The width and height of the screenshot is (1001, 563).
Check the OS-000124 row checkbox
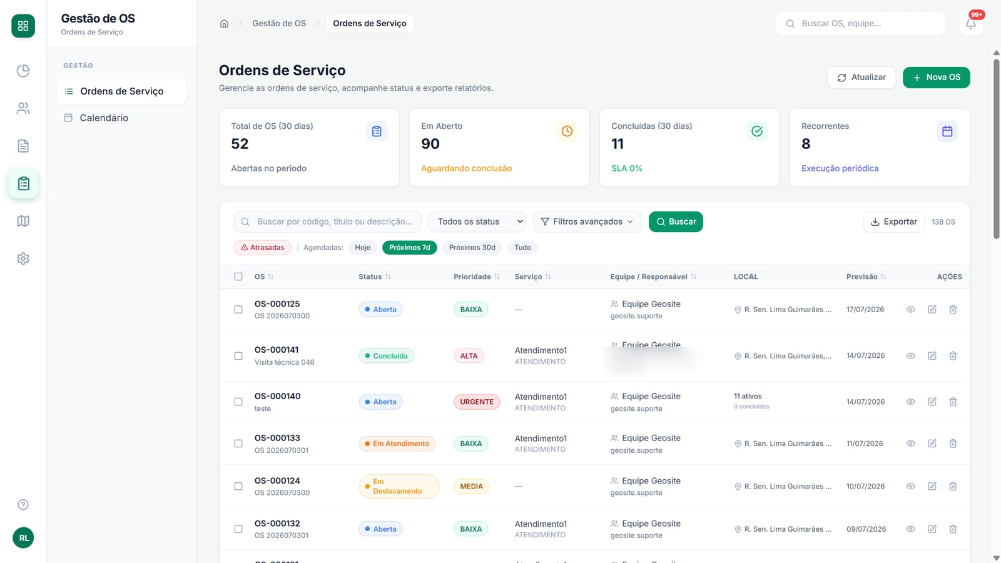coord(238,486)
